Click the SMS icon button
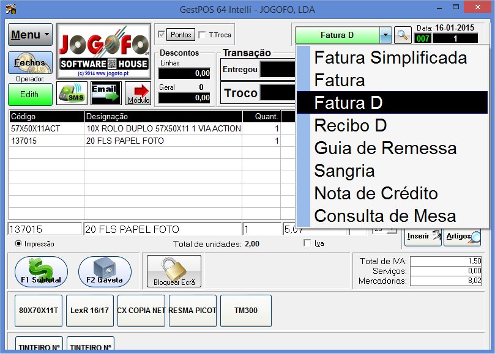495x354 pixels. pos(72,94)
